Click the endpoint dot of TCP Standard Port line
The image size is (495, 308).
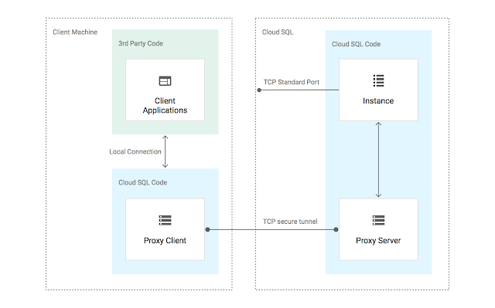coord(259,90)
